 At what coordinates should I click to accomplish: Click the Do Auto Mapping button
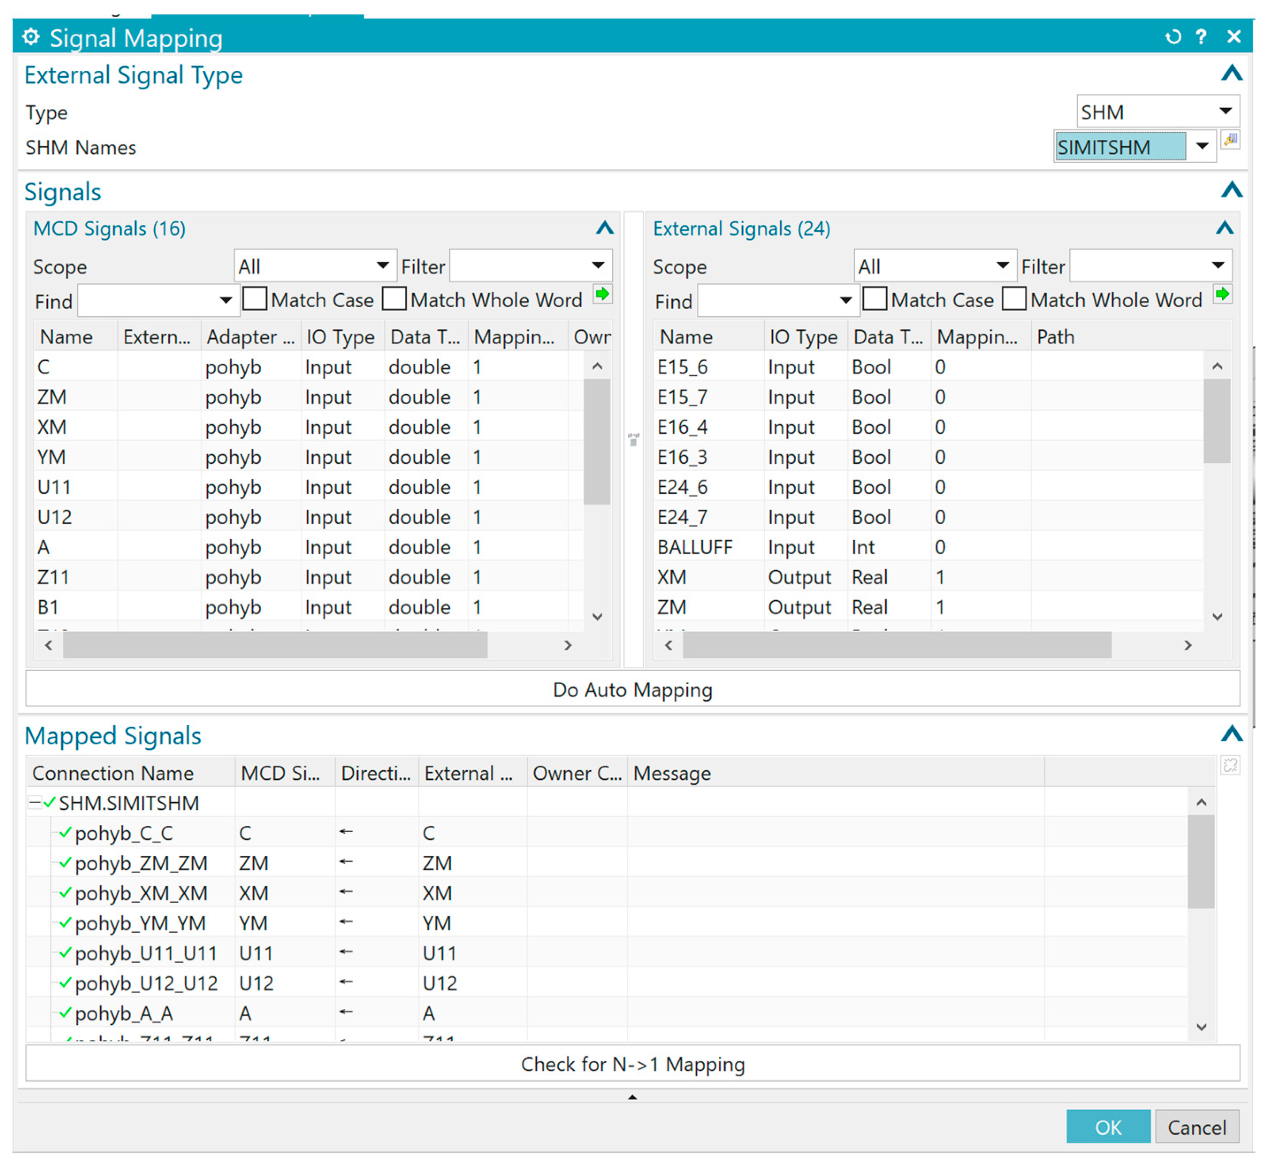coord(632,689)
